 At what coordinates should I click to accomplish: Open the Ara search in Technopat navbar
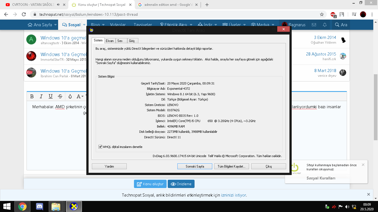(341, 25)
